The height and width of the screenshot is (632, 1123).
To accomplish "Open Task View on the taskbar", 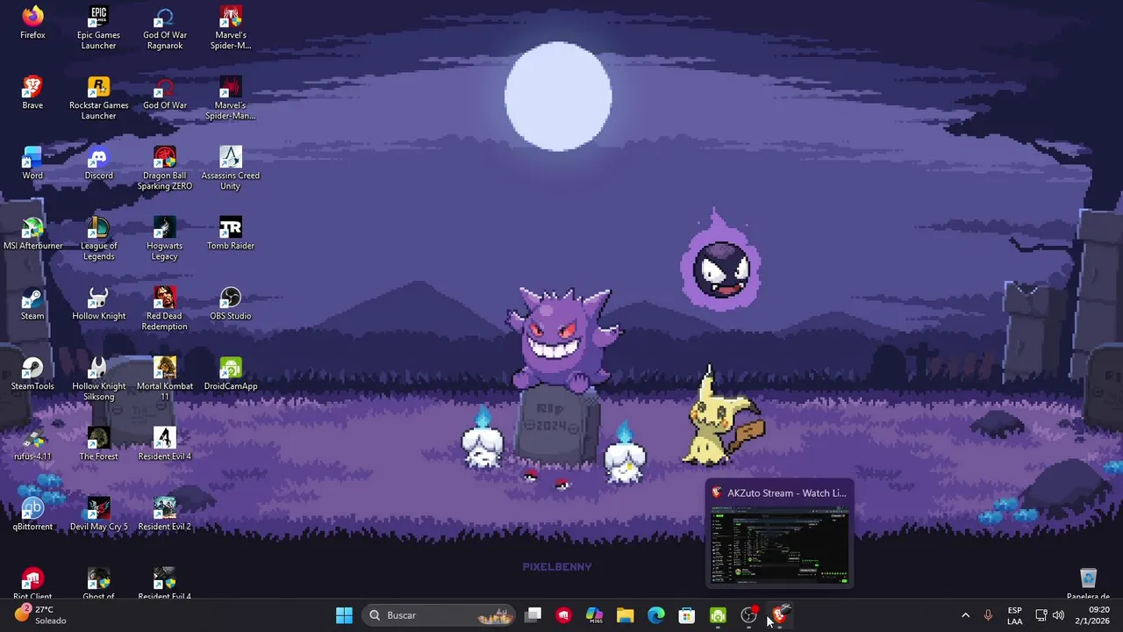I will click(x=533, y=615).
